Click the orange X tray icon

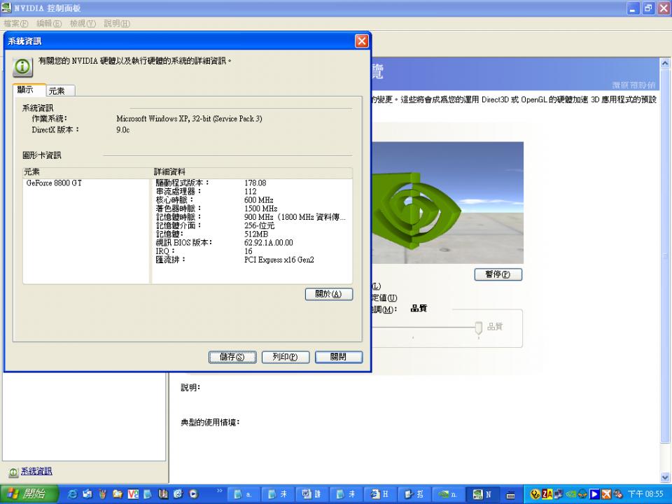[606, 495]
